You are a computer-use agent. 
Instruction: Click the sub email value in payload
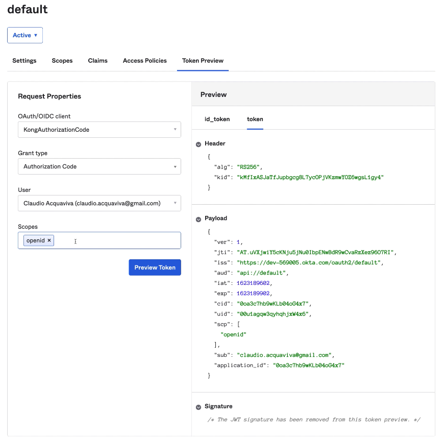pos(284,355)
